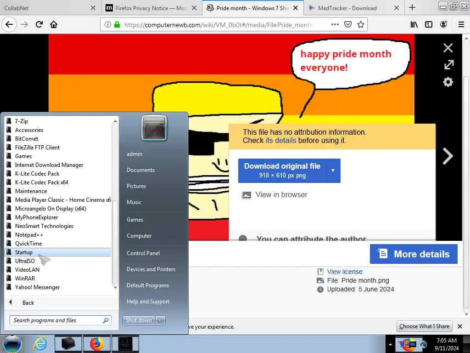Open the 7-Zip folder in Start menu
The height and width of the screenshot is (353, 470).
click(x=58, y=121)
